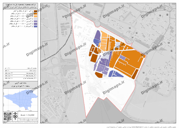This screenshot has width=179, height=128.
Task: Click the QR code in the legend panel
Action: coord(8,116)
